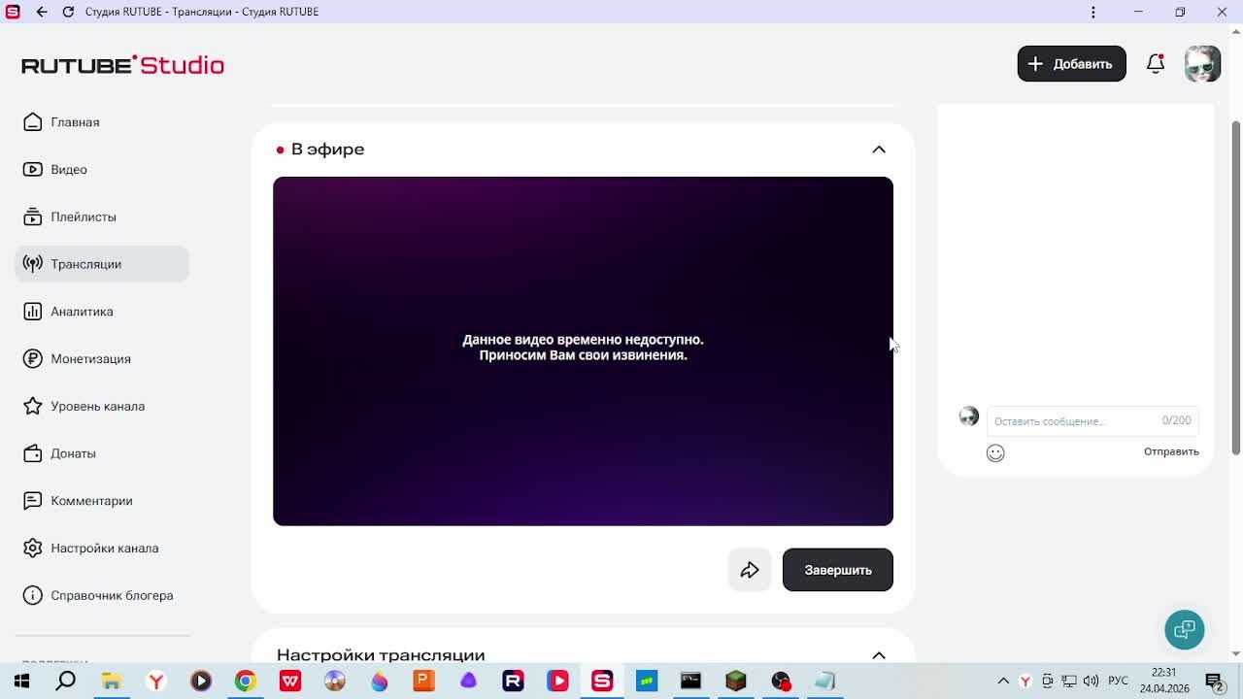Image resolution: width=1243 pixels, height=699 pixels.
Task: Open the Настройки канала gear icon
Action: [x=33, y=549]
